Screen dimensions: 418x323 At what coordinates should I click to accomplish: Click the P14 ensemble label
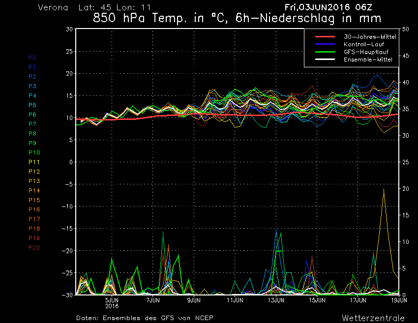click(x=34, y=191)
